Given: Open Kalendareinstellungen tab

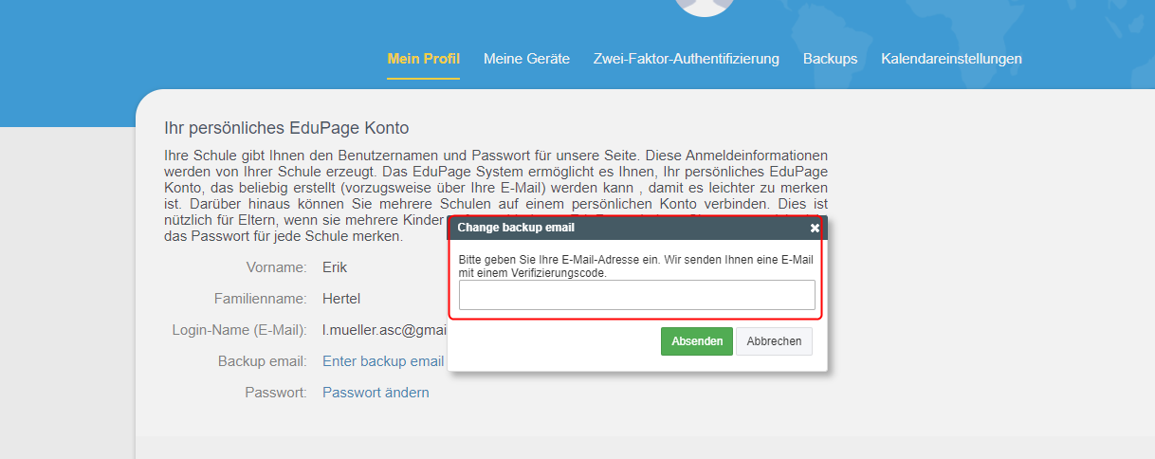Looking at the screenshot, I should (x=951, y=59).
